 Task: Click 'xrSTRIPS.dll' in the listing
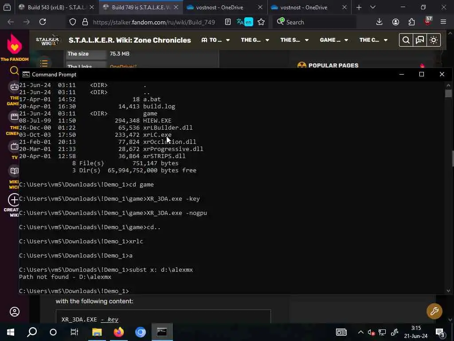click(164, 156)
